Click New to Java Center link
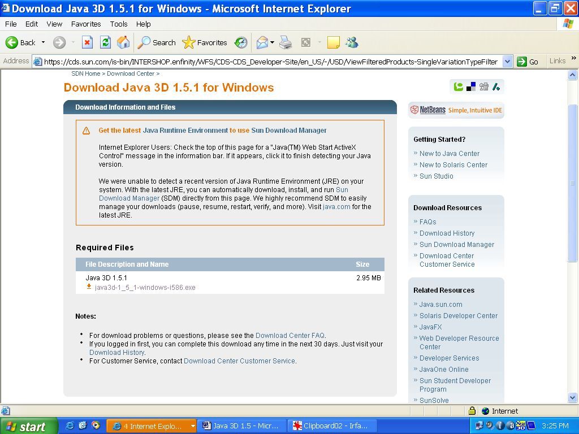Viewport: 579px width, 434px height. click(450, 154)
